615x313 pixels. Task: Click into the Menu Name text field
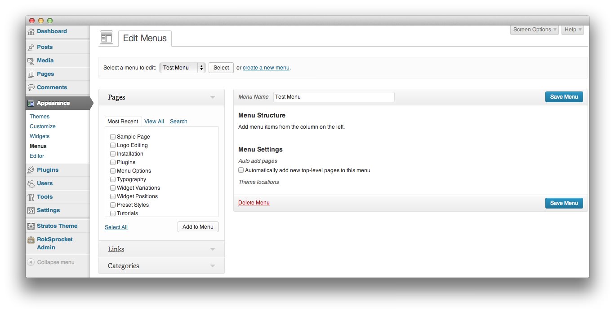(334, 97)
